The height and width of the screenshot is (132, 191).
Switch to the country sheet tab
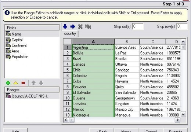click(x=70, y=34)
